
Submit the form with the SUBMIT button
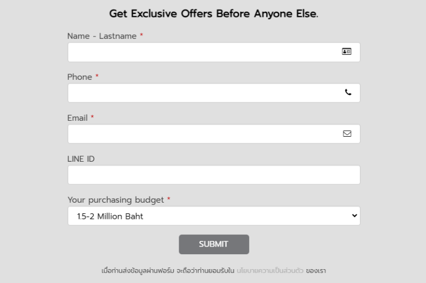(x=214, y=244)
